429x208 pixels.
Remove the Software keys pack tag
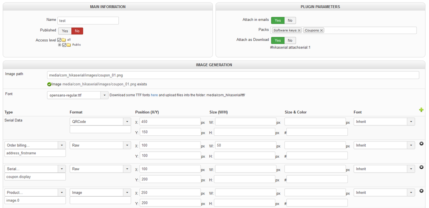[x=299, y=31]
